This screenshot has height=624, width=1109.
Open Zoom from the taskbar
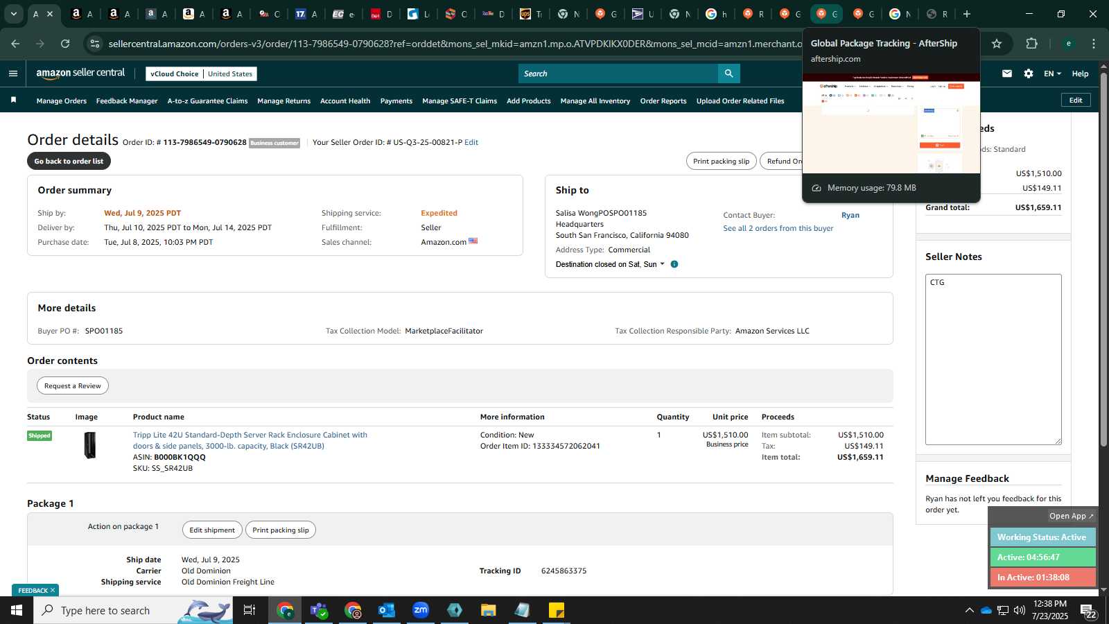click(x=421, y=610)
